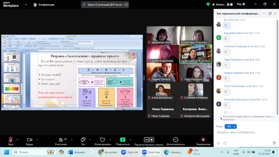Open text formatting icon below message box
The image size is (279, 157).
click(x=218, y=143)
